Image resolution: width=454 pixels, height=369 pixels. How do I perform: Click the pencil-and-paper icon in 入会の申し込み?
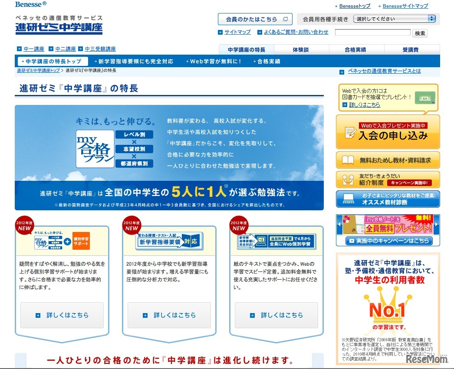[350, 132]
